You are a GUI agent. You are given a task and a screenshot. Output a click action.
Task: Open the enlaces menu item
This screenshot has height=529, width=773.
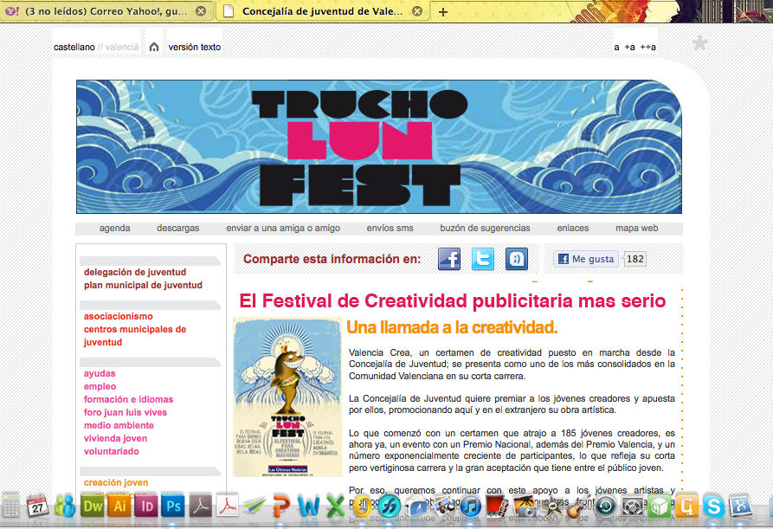573,229
